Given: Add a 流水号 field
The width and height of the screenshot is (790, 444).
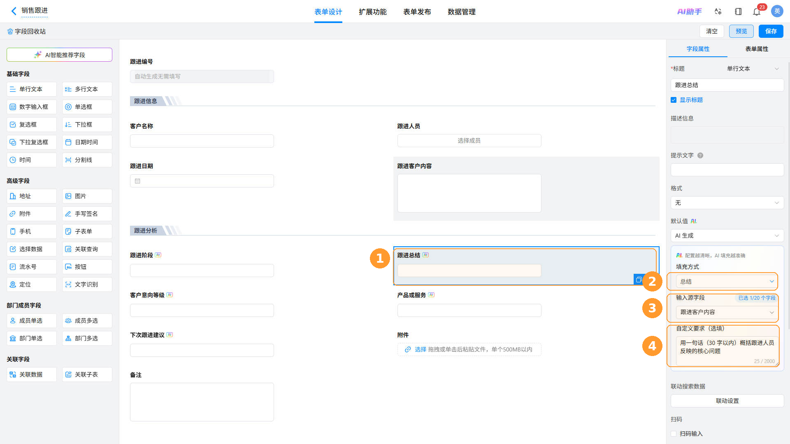Looking at the screenshot, I should [x=32, y=267].
